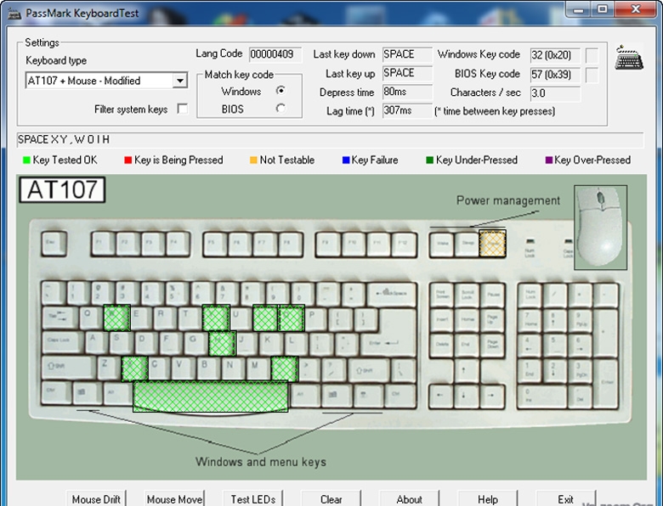Click the orange Not Testable power key
Viewport: 663px width, 506px height.
point(492,243)
